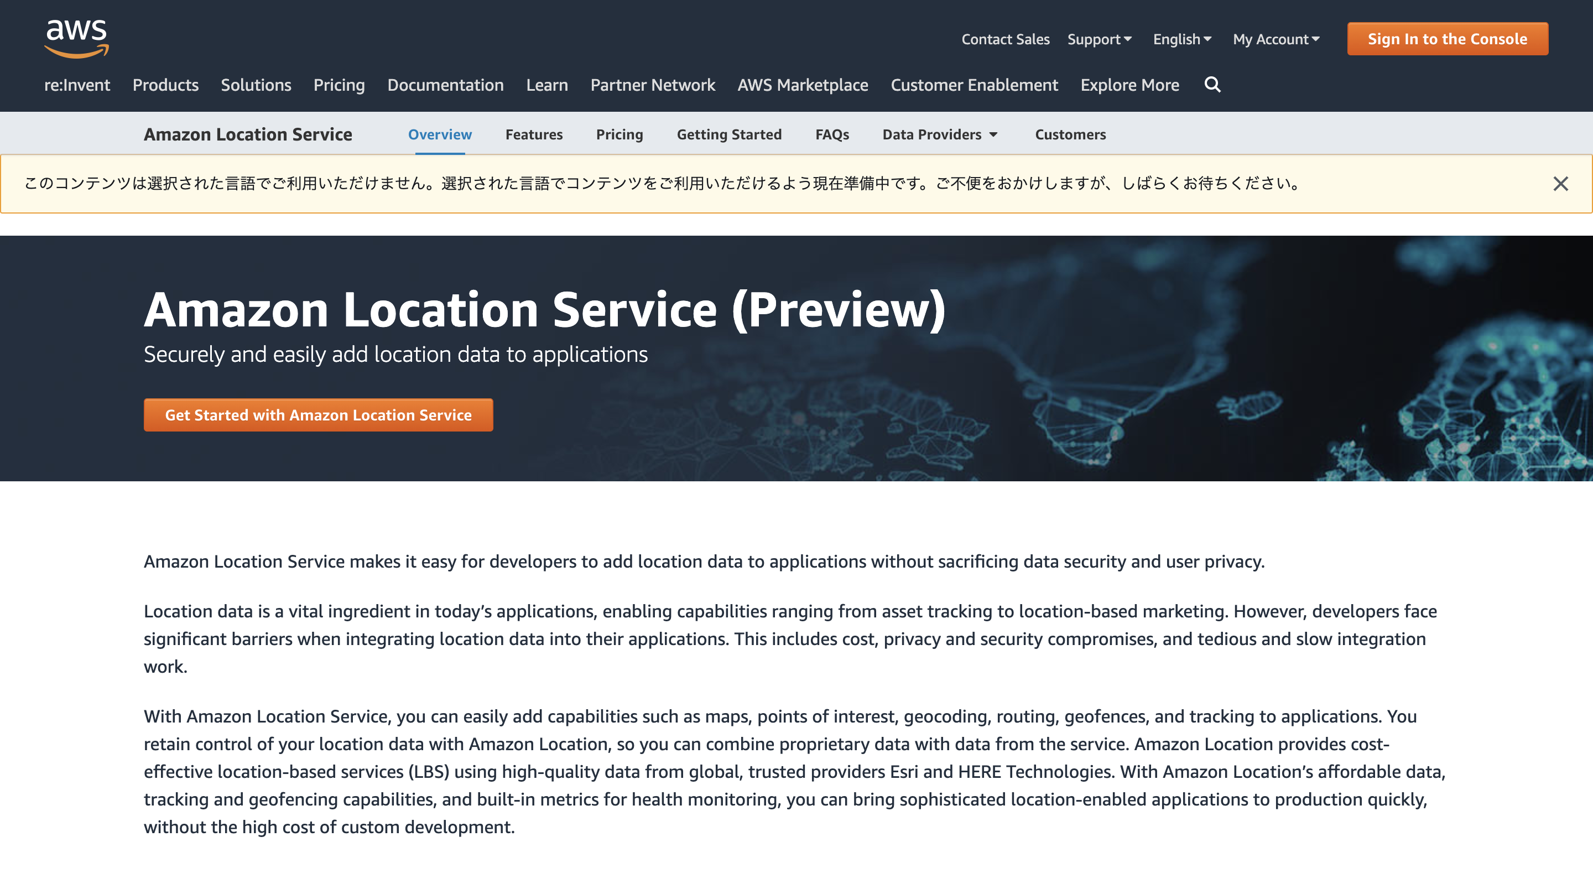The image size is (1593, 873).
Task: Navigate to Documentation
Action: [x=445, y=85]
